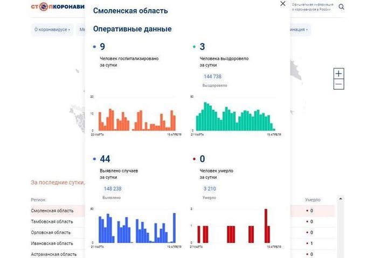388x258 pixels.
Task: Open Ивановская область row
Action: [52, 243]
